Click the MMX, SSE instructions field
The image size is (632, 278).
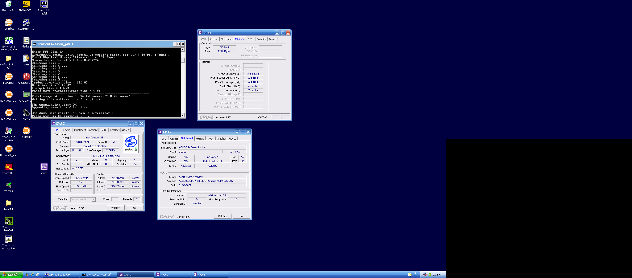[105, 168]
